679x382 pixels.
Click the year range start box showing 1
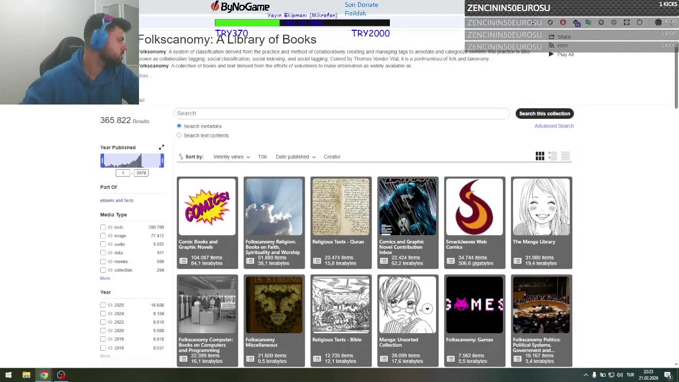coord(123,173)
